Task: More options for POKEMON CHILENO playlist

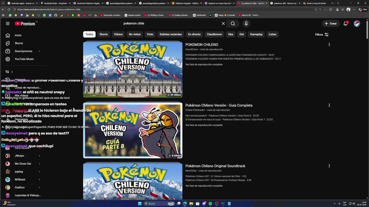Action: point(329,45)
